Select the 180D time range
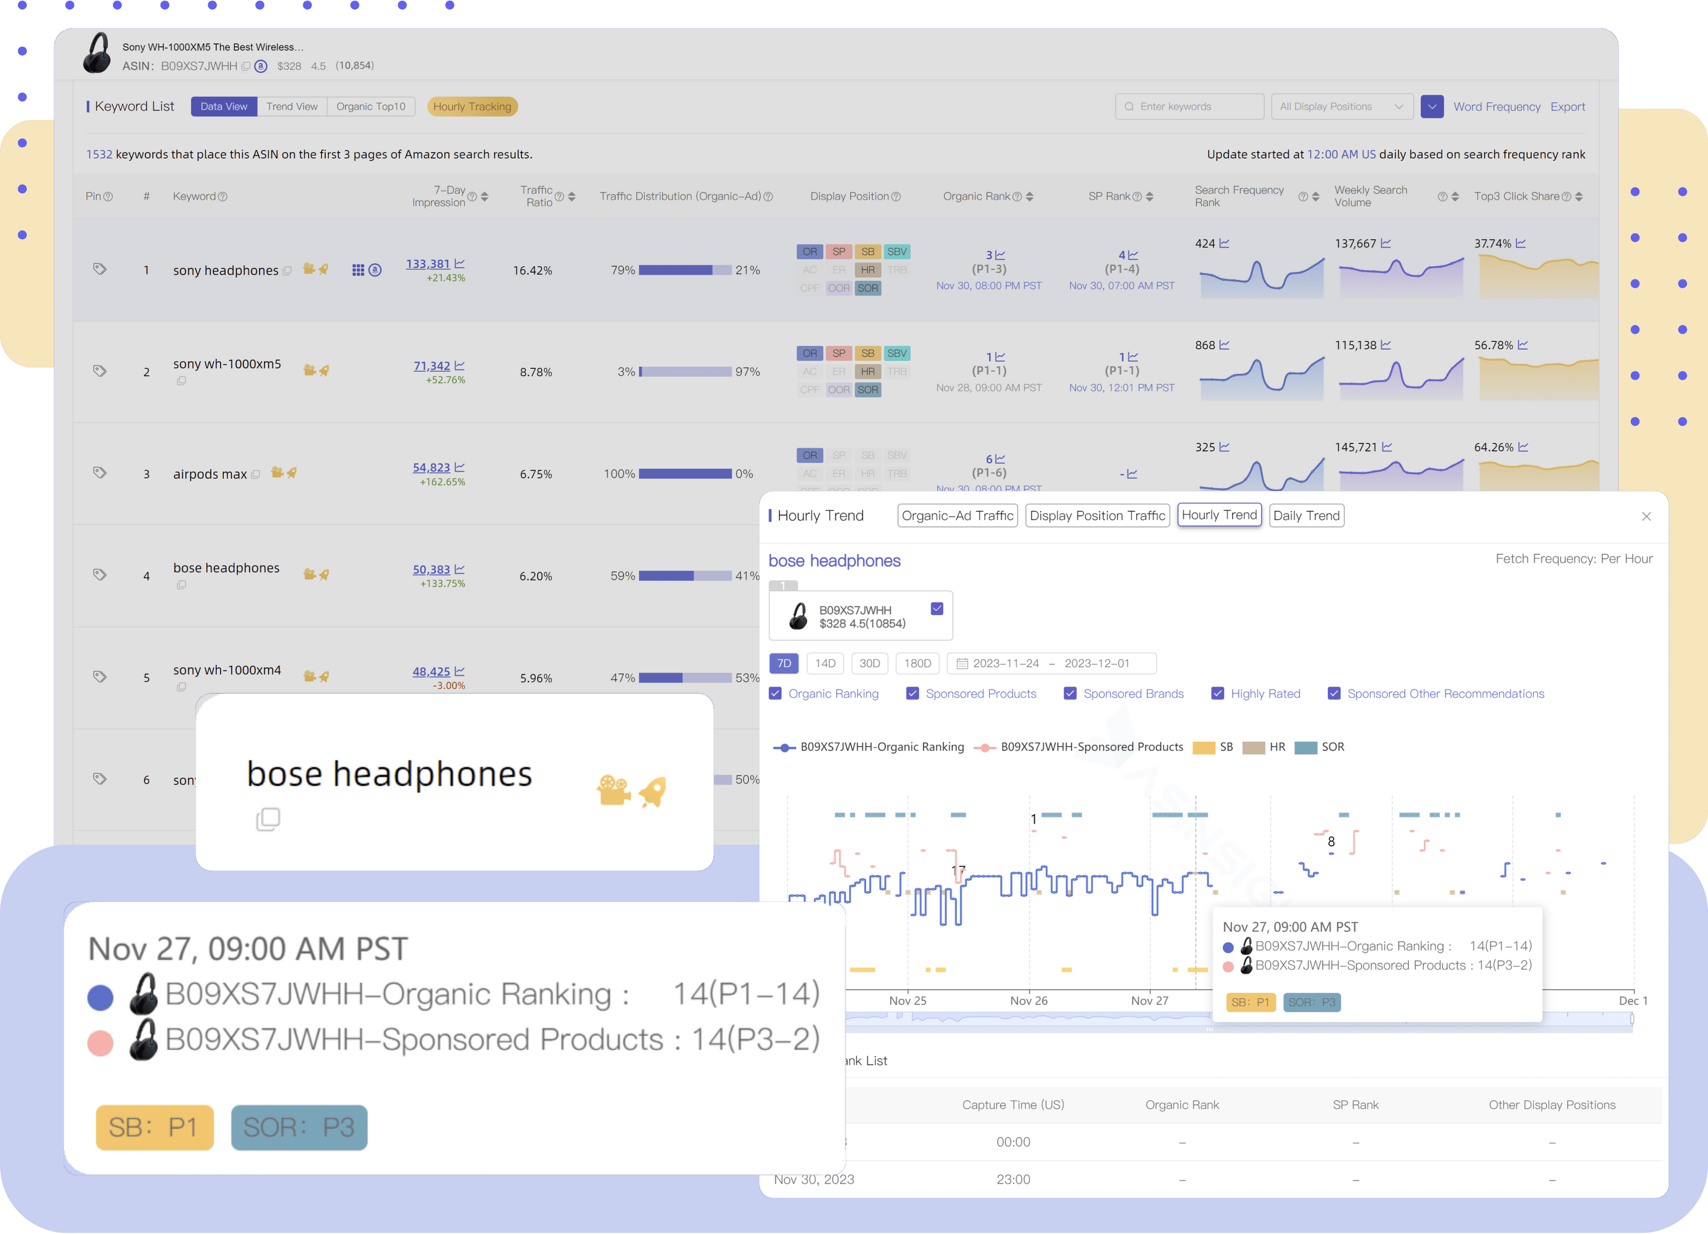 [x=917, y=663]
